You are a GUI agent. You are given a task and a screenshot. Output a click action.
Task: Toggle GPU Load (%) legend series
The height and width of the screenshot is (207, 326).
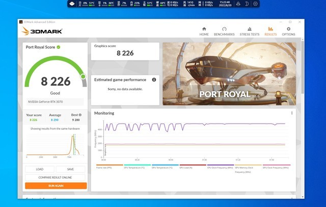[x=193, y=166]
